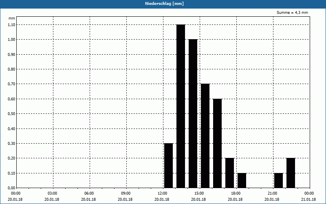Select the bar reaching 0,60 mm
This screenshot has height=204, width=326.
tap(218, 143)
